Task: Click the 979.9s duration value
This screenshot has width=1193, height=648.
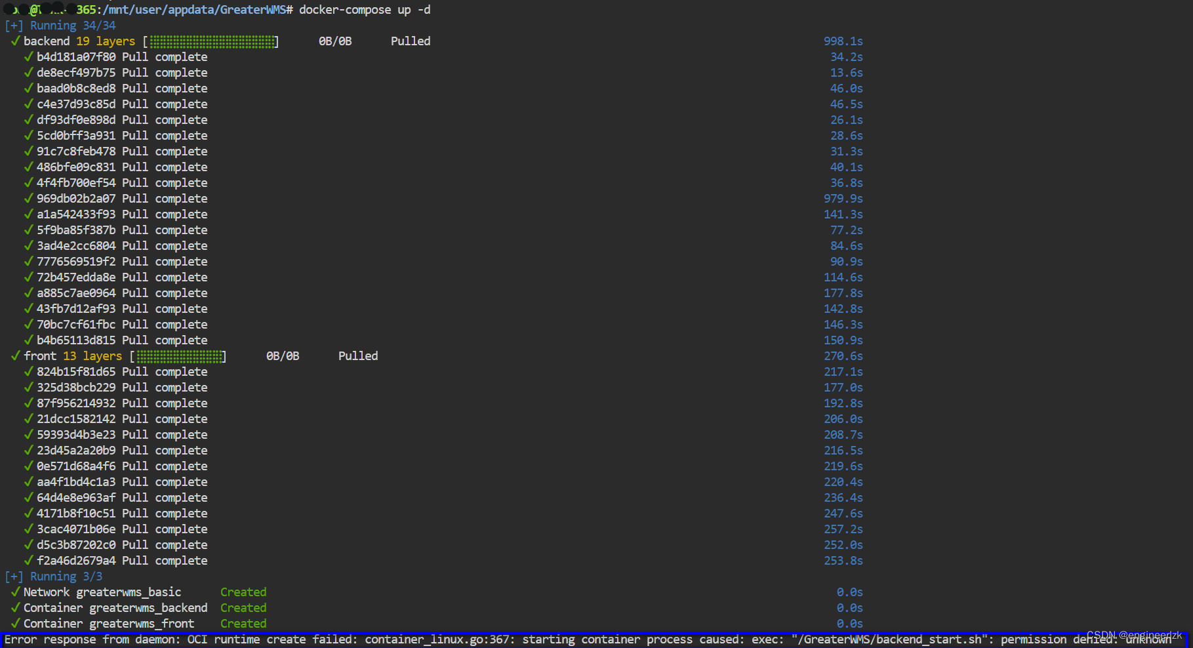Action: point(843,199)
